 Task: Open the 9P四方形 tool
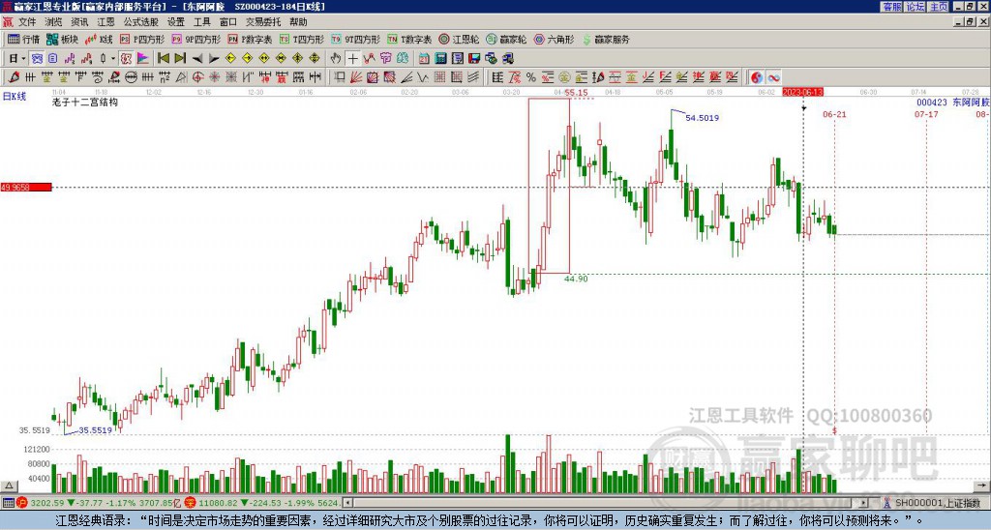196,39
